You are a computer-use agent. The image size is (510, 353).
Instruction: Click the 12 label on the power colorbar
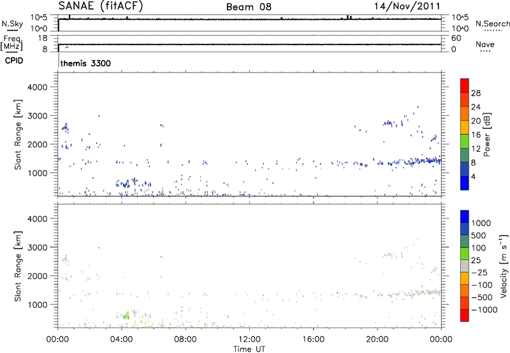[x=476, y=149]
